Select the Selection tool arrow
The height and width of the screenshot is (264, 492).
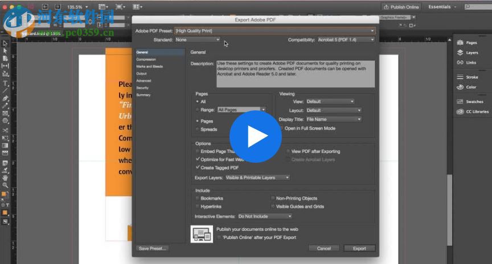5,43
